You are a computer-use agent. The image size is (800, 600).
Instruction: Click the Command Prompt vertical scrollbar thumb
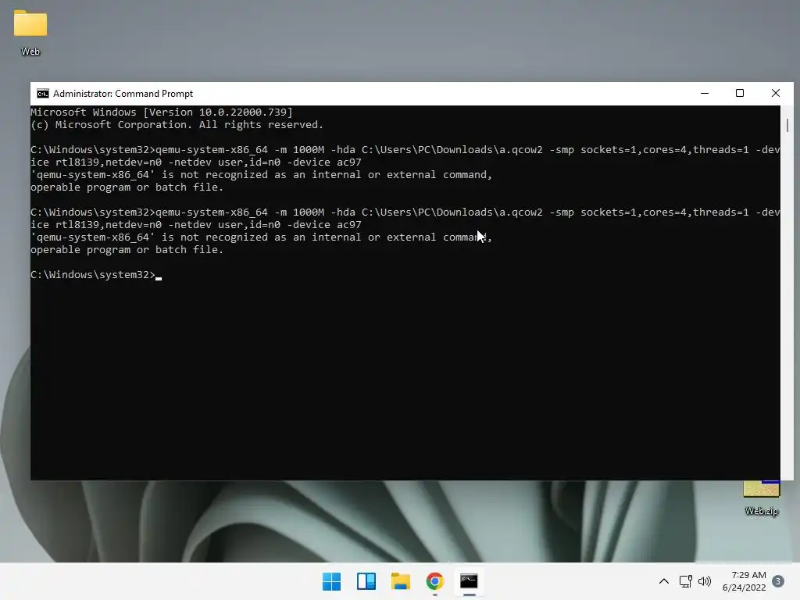click(787, 125)
